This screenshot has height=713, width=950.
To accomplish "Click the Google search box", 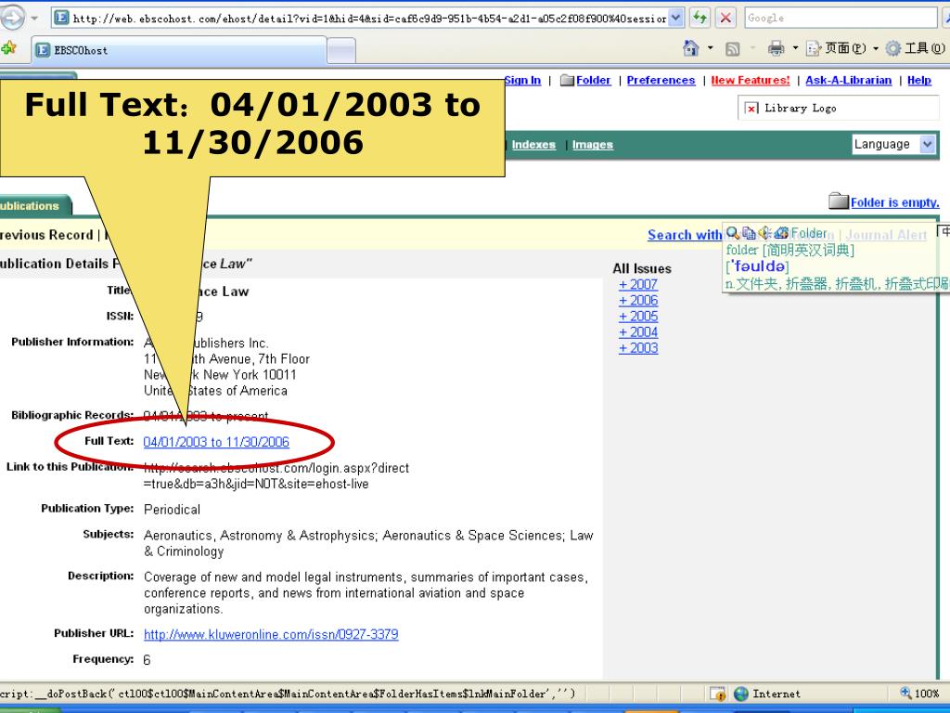I will (x=841, y=19).
